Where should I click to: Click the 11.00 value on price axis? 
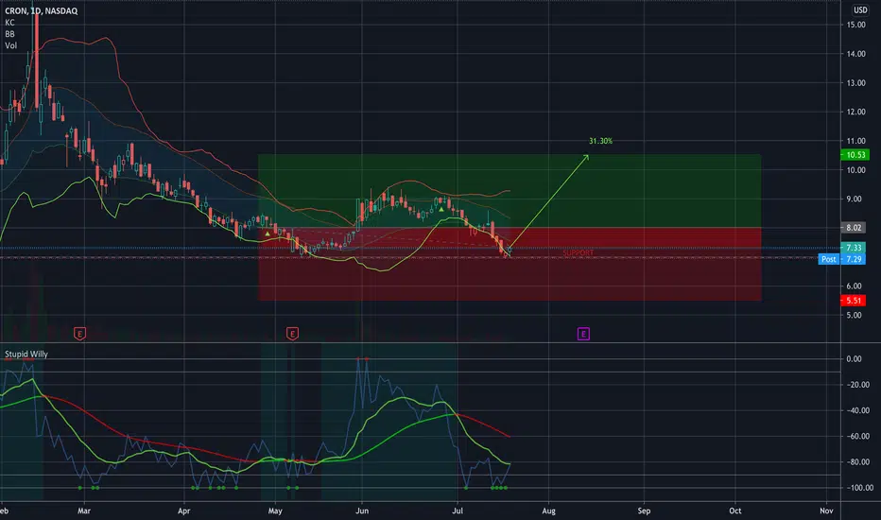coord(855,141)
